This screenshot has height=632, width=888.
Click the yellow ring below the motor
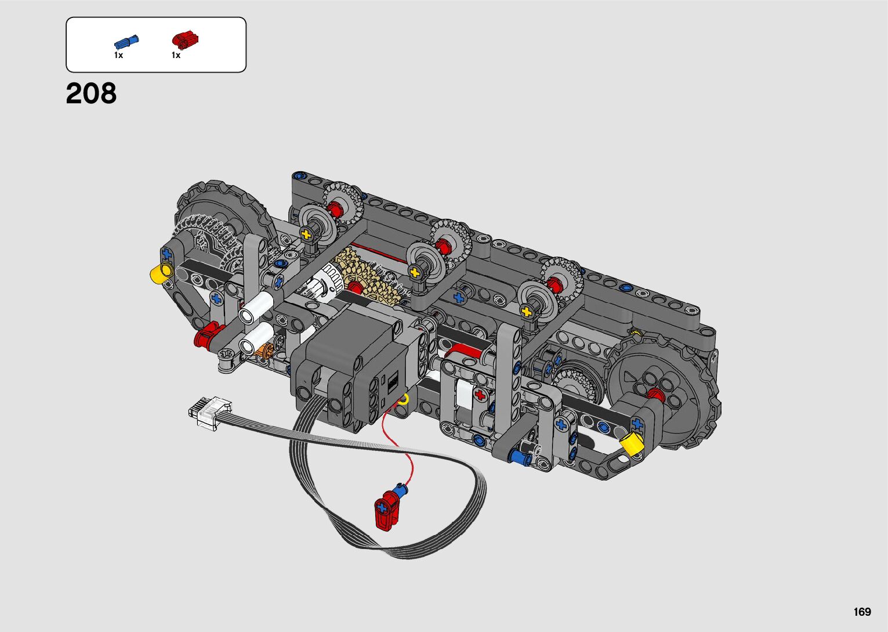tap(403, 399)
